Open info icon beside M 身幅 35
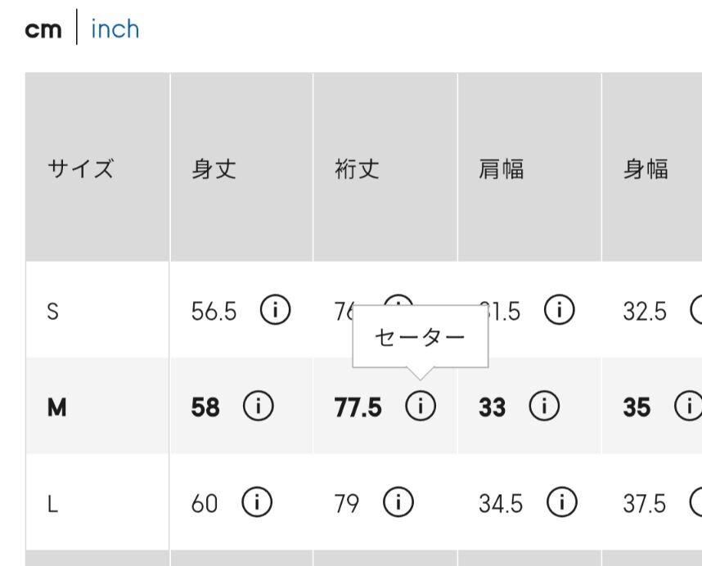The height and width of the screenshot is (566, 702). (x=690, y=406)
